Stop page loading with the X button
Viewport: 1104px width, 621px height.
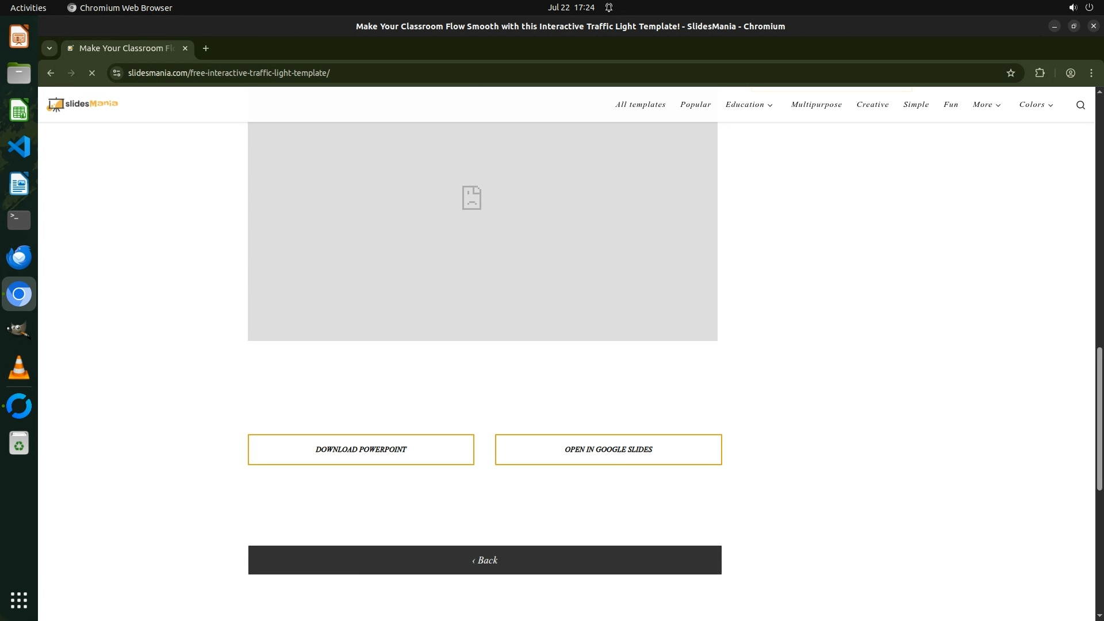coord(91,73)
